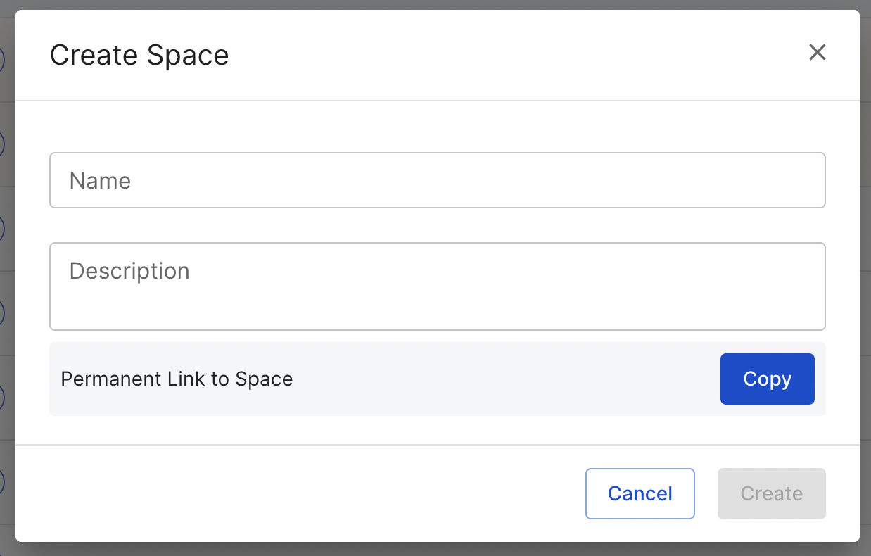Click the second partially hidden circle icon at left edge
This screenshot has width=871, height=556.
point(2,144)
